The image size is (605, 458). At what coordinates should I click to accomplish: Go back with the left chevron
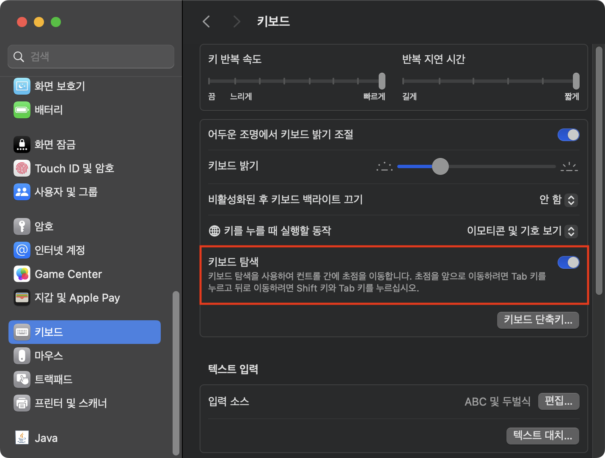point(206,22)
